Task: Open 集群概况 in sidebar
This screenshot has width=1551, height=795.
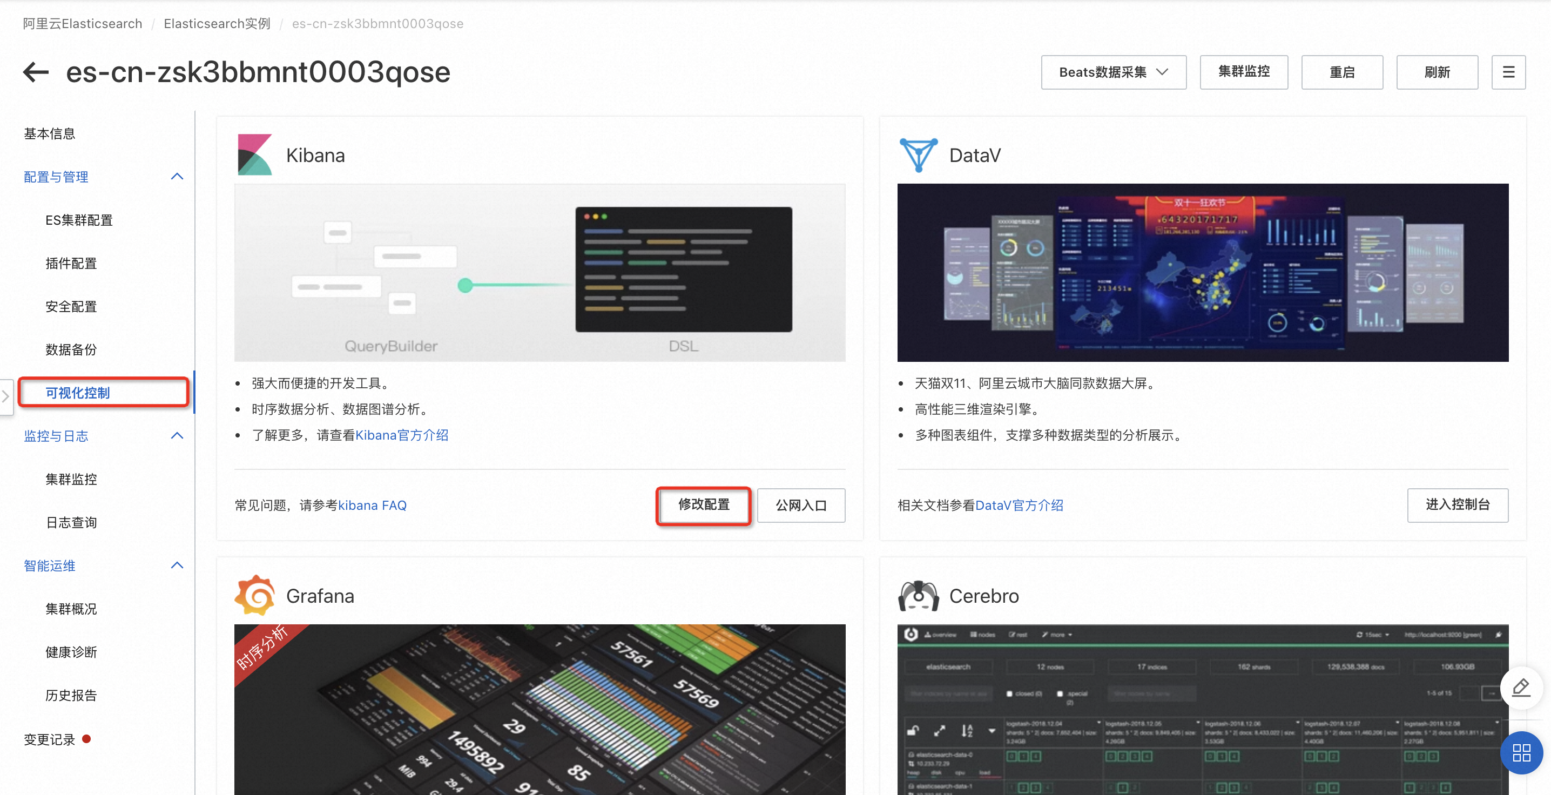Action: (x=71, y=609)
